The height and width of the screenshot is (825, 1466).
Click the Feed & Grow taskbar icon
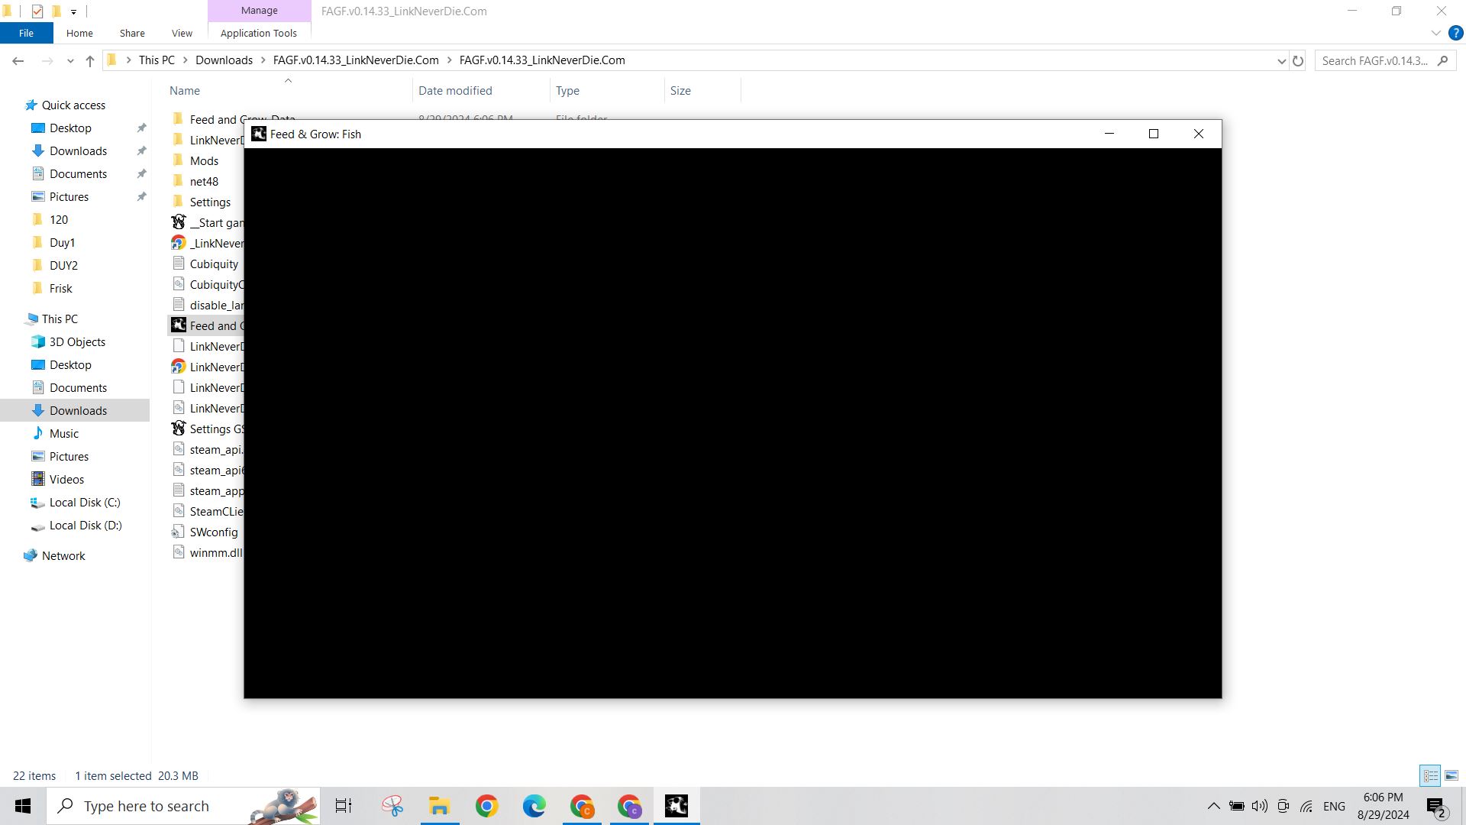[676, 806]
